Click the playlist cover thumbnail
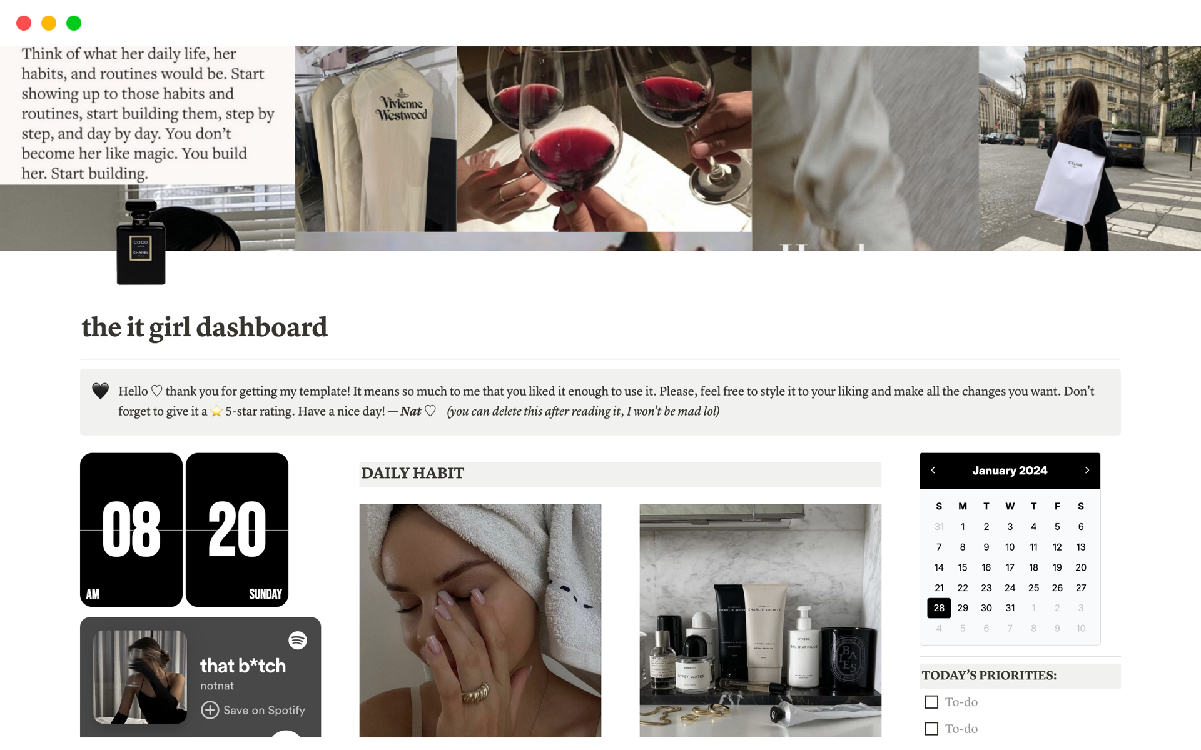 (140, 677)
